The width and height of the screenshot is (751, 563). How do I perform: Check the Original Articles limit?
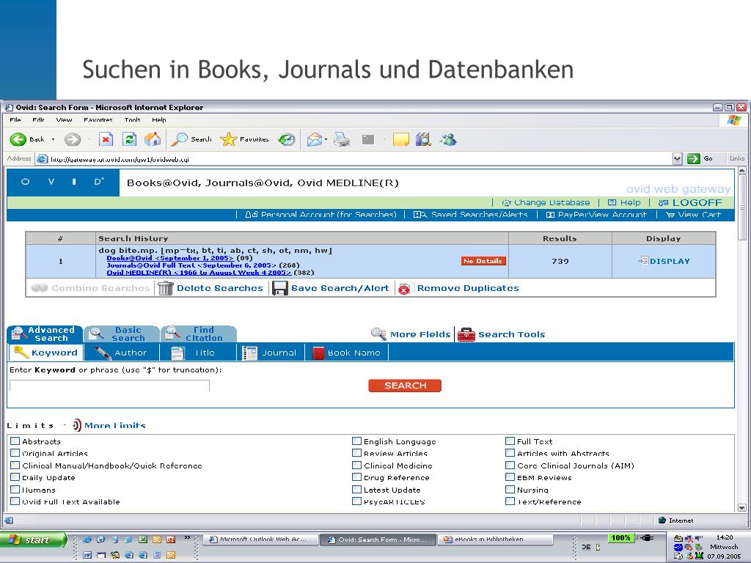[x=15, y=453]
